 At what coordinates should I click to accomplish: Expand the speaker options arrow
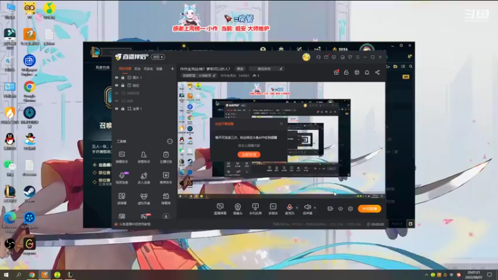pyautogui.click(x=315, y=208)
